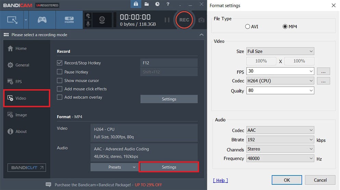Image resolution: width=340 pixels, height=190 pixels.
Task: Click the lock icon in title bar
Action: (136, 4)
